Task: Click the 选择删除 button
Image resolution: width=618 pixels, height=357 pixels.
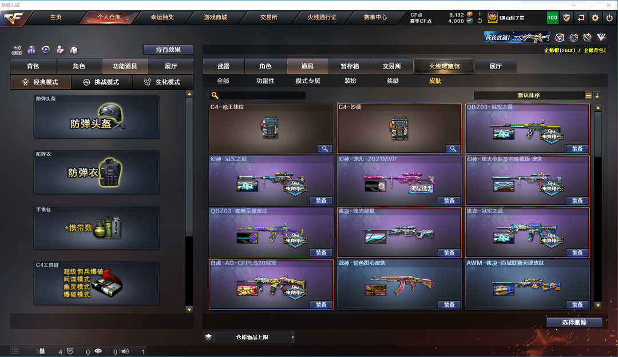Action: click(x=575, y=322)
